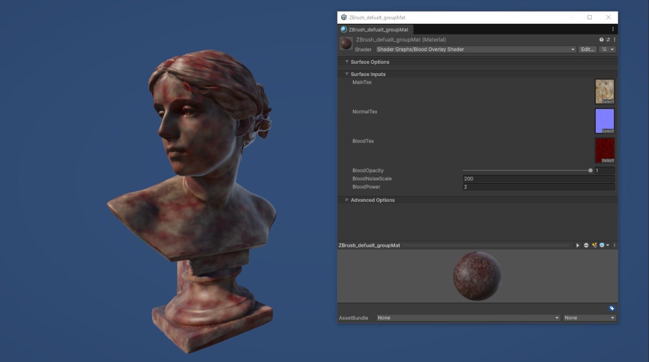Play the material preview animation

[x=578, y=245]
